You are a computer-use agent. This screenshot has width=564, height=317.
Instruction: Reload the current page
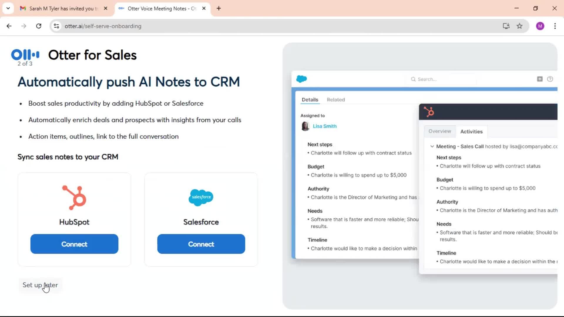click(38, 26)
